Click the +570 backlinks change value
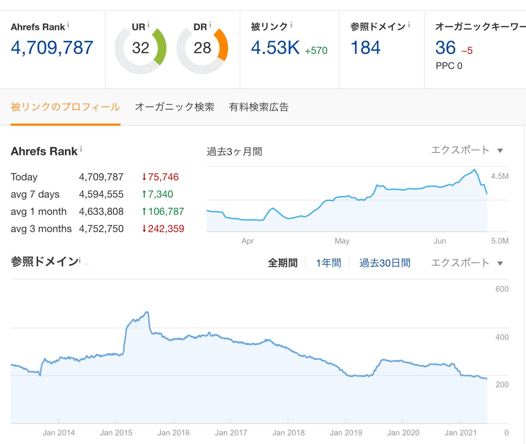526x444 pixels. 316,50
